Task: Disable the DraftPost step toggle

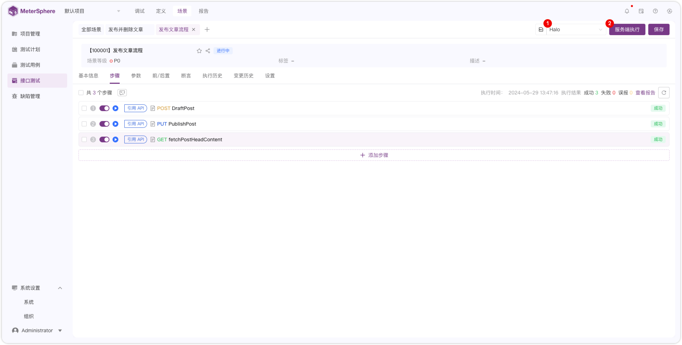Action: pos(104,108)
